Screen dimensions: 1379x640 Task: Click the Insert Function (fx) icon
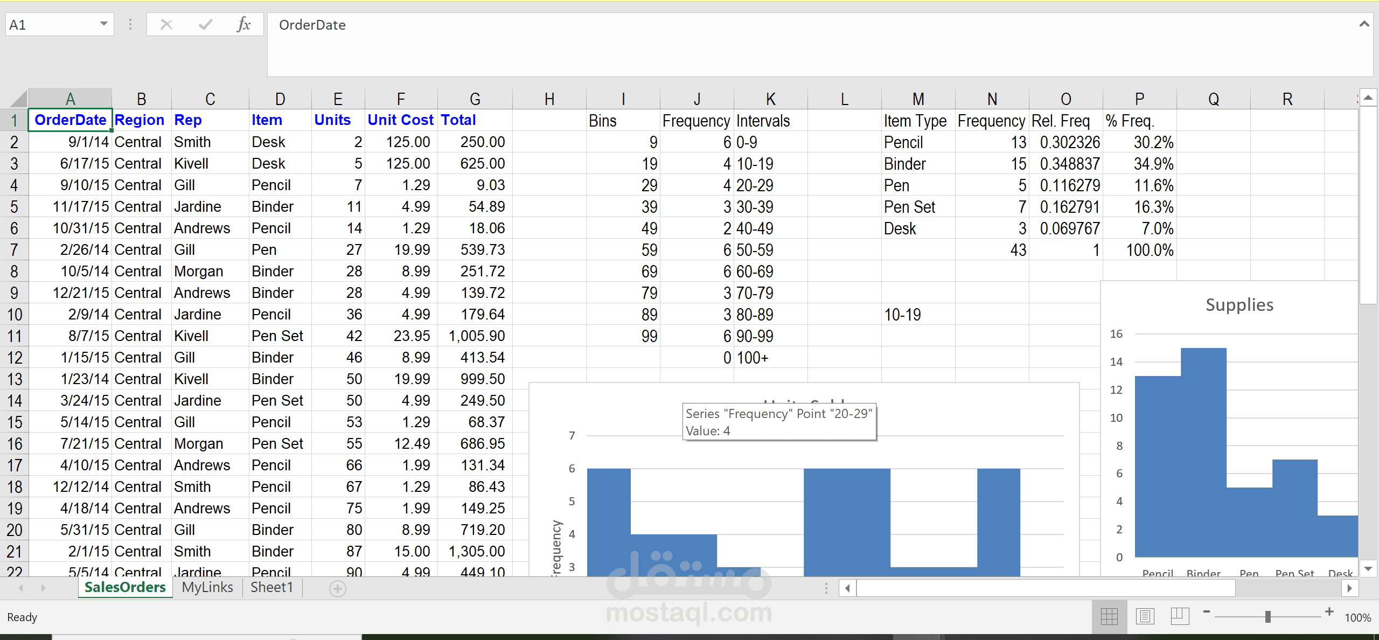point(243,24)
